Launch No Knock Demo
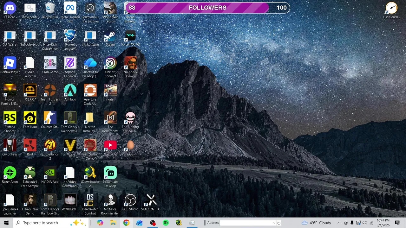This screenshot has width=406, height=228. pyautogui.click(x=130, y=67)
